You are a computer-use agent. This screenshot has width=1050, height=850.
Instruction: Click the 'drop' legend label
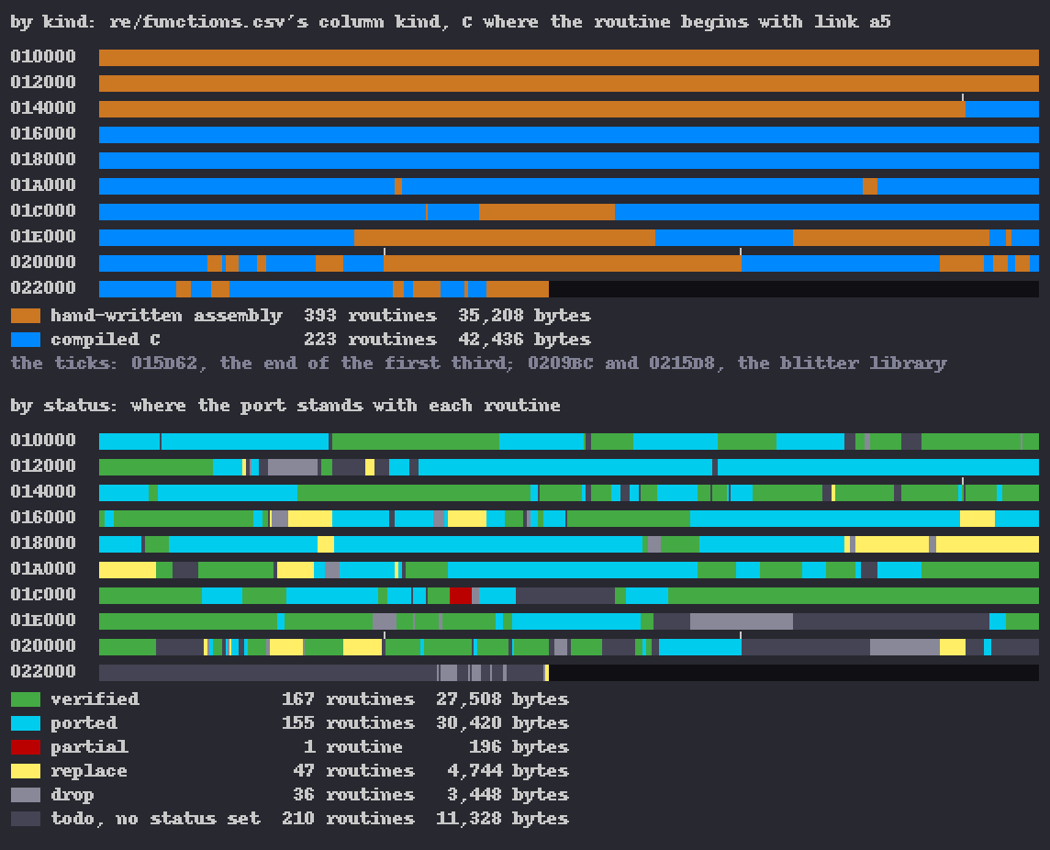73,795
